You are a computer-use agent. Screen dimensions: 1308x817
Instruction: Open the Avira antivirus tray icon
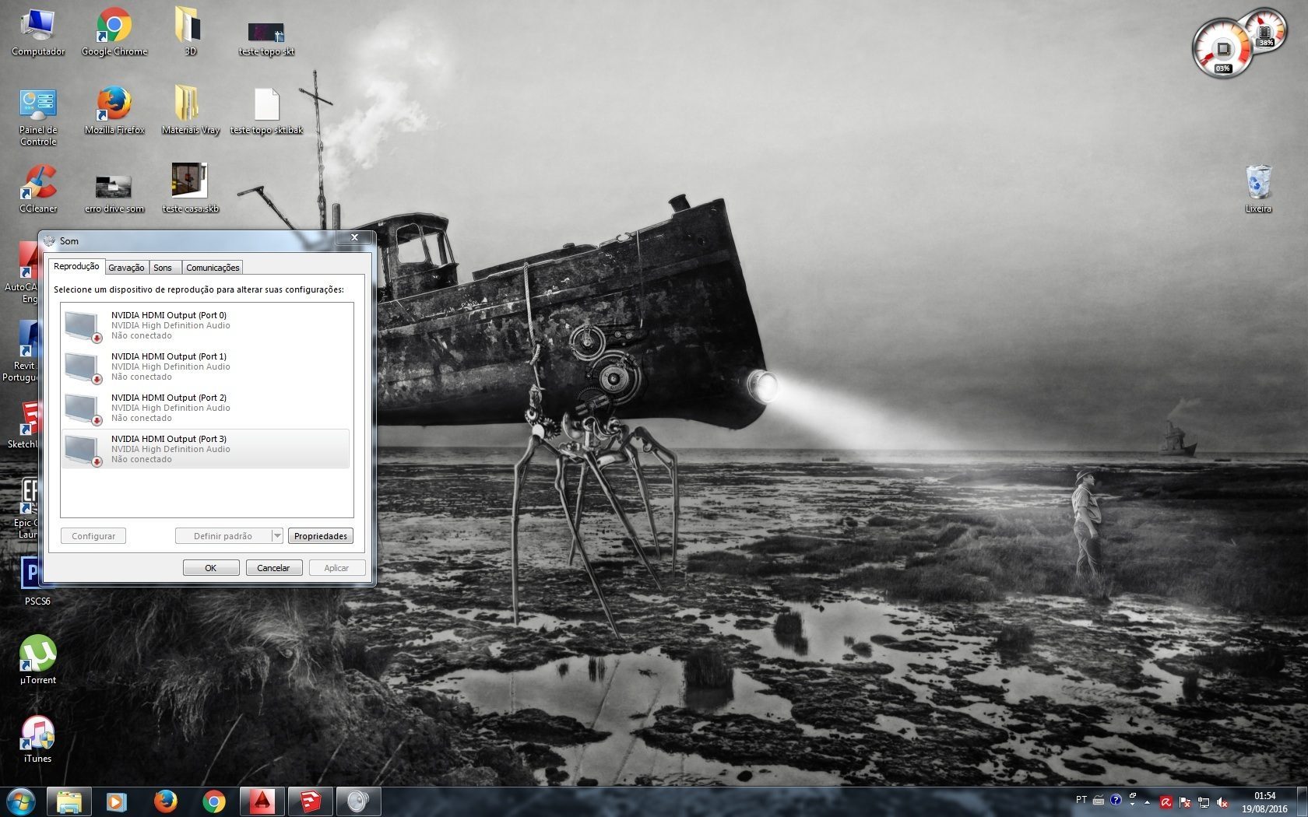1166,801
